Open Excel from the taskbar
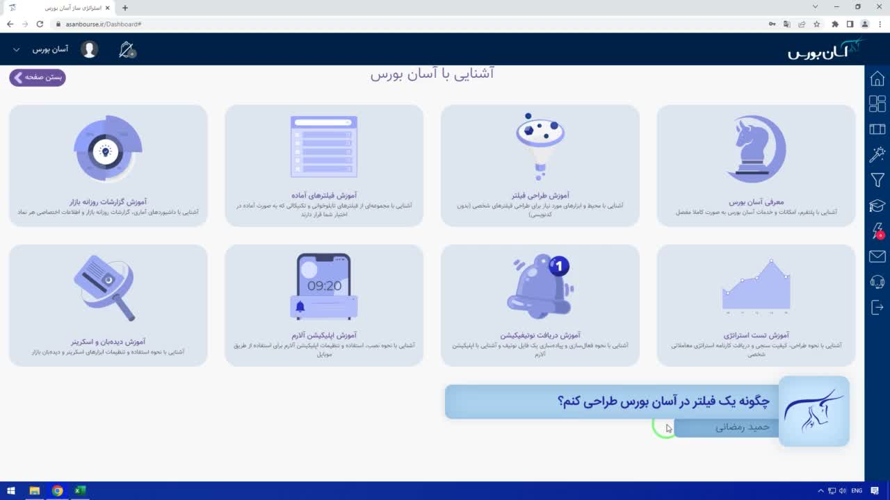890x500 pixels. coord(80,490)
